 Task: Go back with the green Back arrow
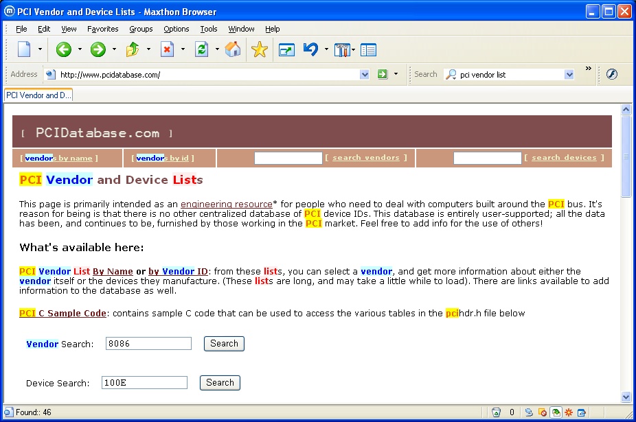(x=64, y=49)
